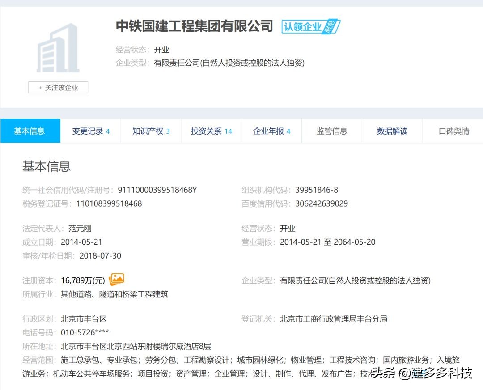Screen dimensions: 483x390
Task: View the 口碑舆情 tab
Action: click(452, 131)
